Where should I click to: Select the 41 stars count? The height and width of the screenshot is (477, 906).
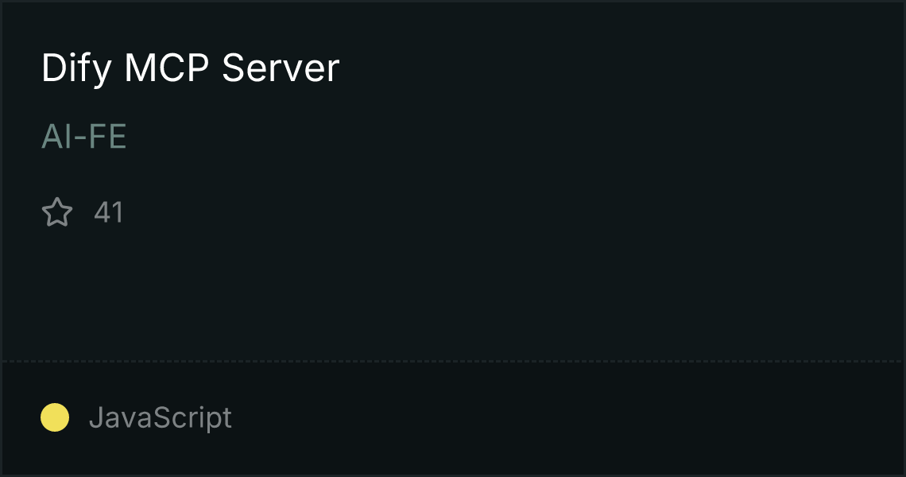click(x=109, y=212)
